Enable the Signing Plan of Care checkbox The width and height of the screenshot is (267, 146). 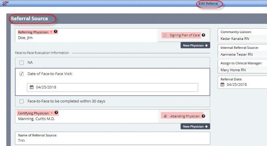165,35
